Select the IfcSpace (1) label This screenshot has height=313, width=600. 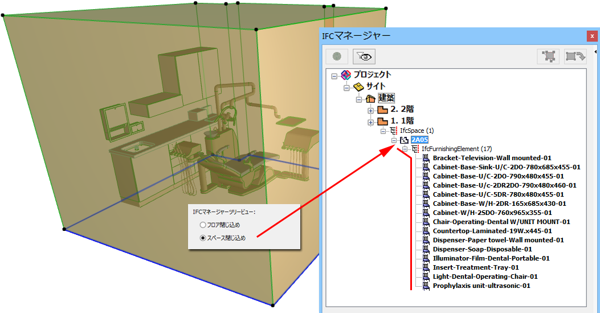tap(417, 131)
